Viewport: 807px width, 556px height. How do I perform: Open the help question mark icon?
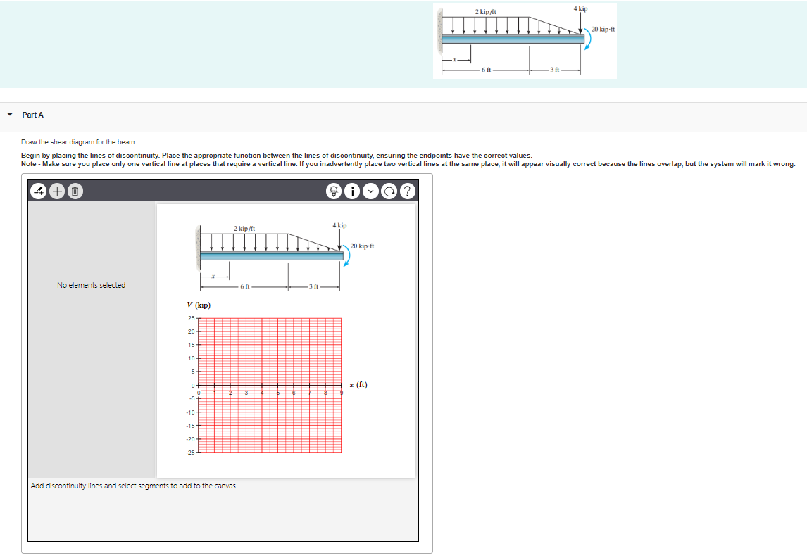coord(407,190)
